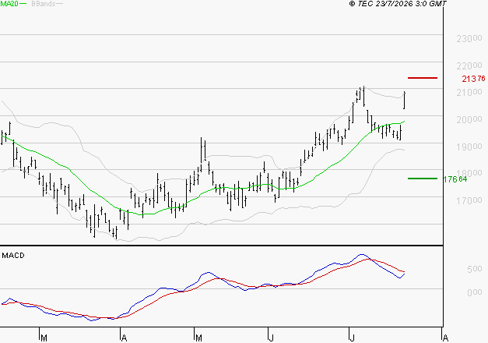This screenshot has width=488, height=343.
Task: Click the 230.00 price axis label
Action: 469,39
